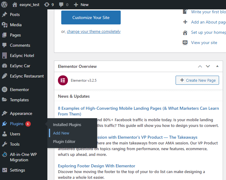Click the Customize Your Site button
The height and width of the screenshot is (180, 226).
point(91,17)
